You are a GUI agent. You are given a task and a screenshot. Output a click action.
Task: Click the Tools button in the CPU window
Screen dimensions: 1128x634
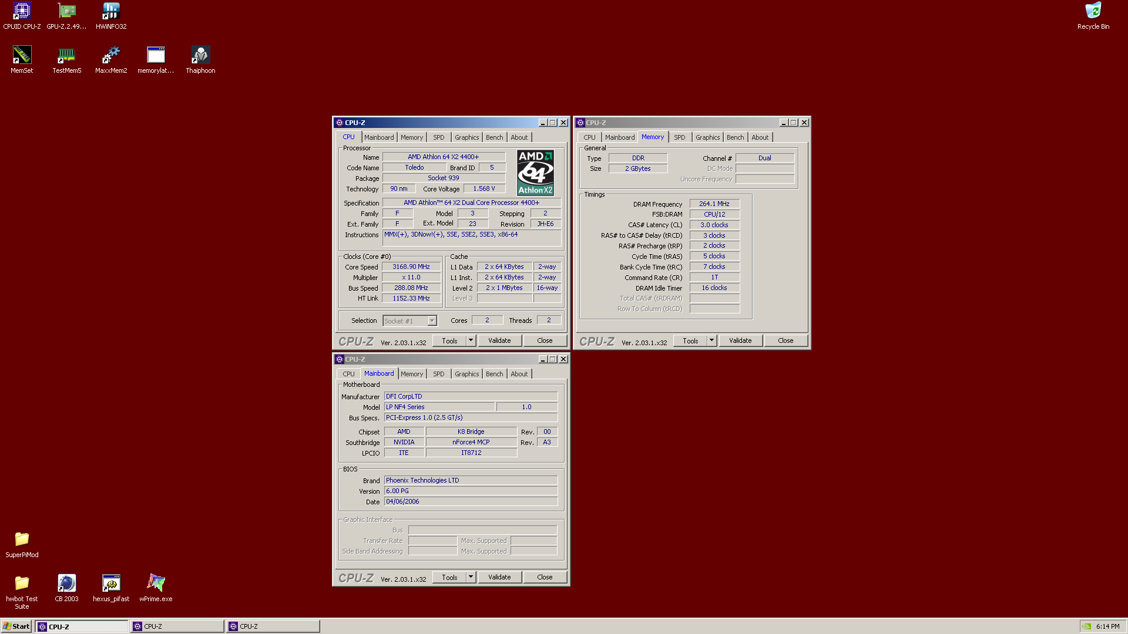(449, 340)
